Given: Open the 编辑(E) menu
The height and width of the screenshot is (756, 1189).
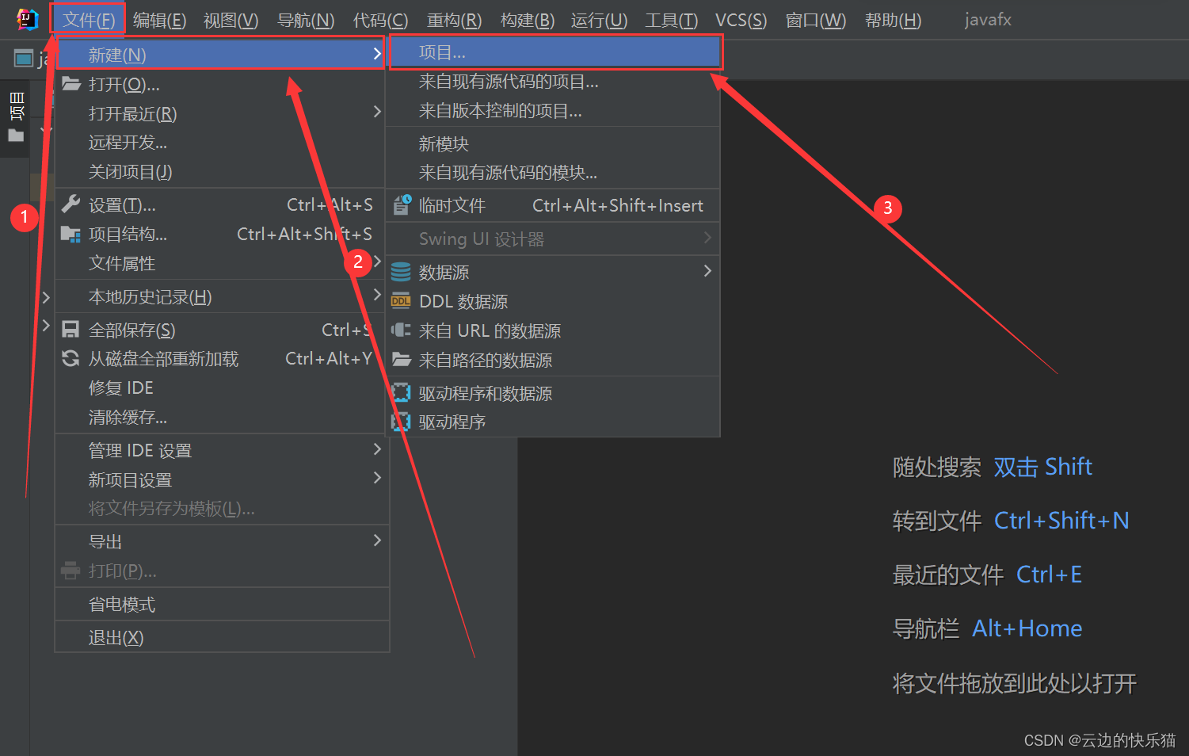Looking at the screenshot, I should click(x=160, y=20).
